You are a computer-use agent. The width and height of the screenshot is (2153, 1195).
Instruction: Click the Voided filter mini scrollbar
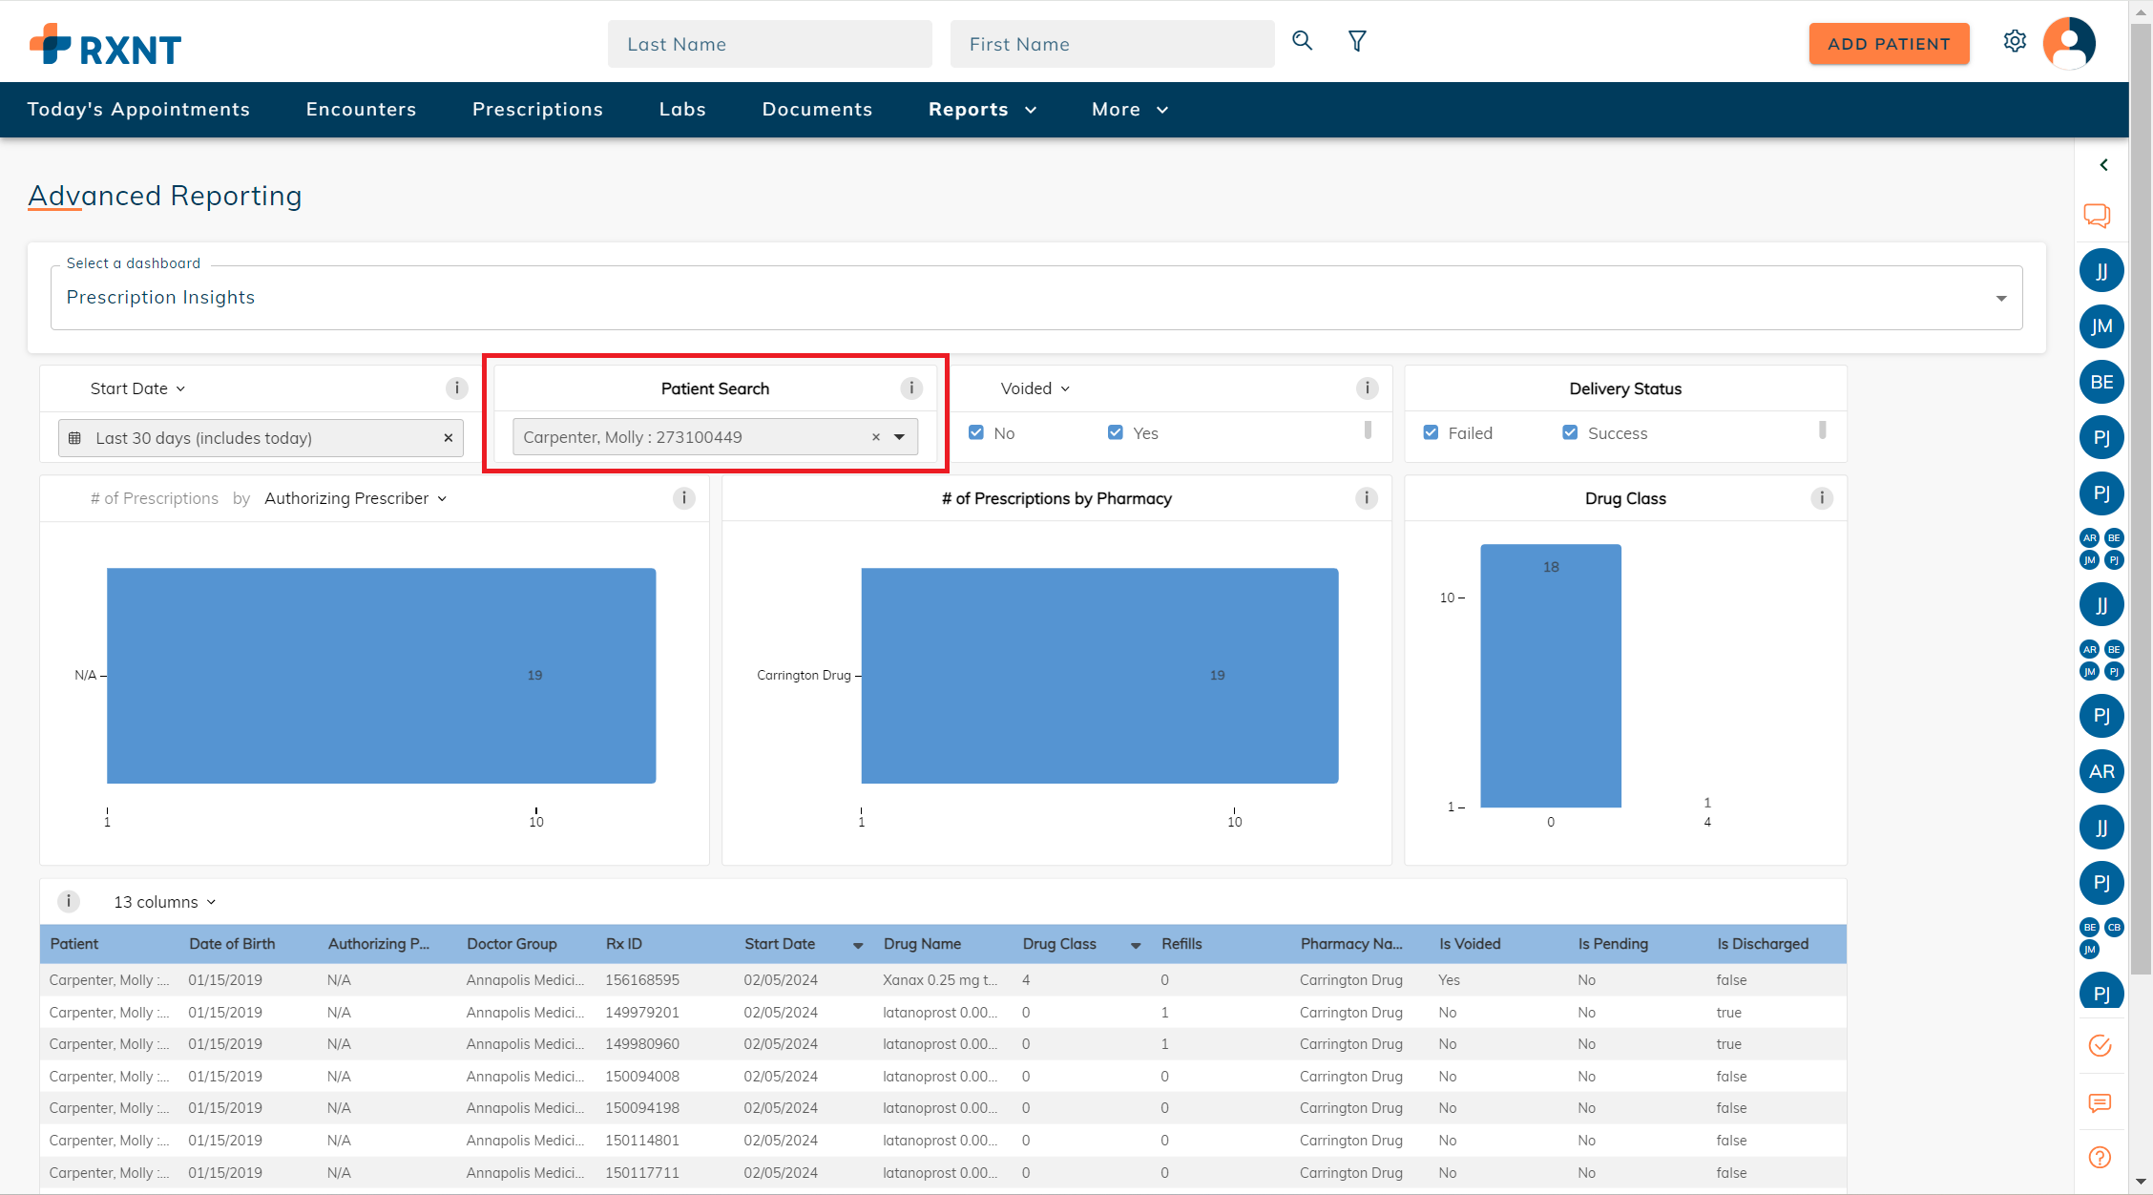click(x=1368, y=430)
